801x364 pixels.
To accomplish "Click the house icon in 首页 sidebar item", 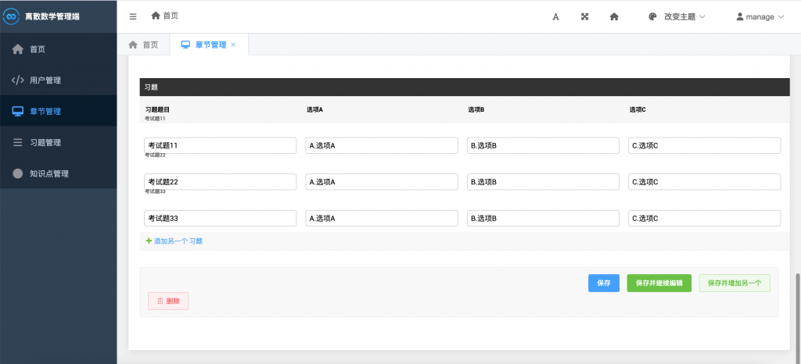I will (18, 49).
